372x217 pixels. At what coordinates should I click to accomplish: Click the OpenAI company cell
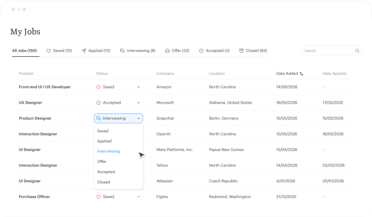(x=163, y=134)
